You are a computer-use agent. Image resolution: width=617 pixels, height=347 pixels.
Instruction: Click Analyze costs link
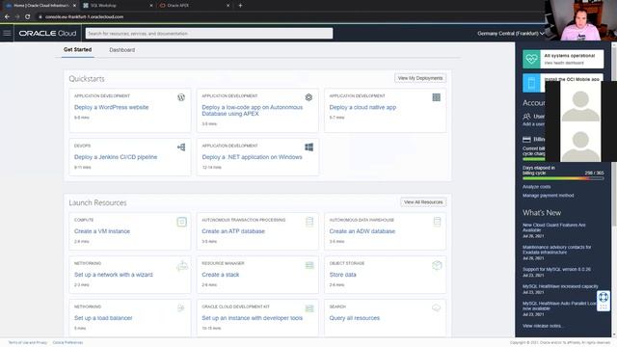pyautogui.click(x=536, y=186)
